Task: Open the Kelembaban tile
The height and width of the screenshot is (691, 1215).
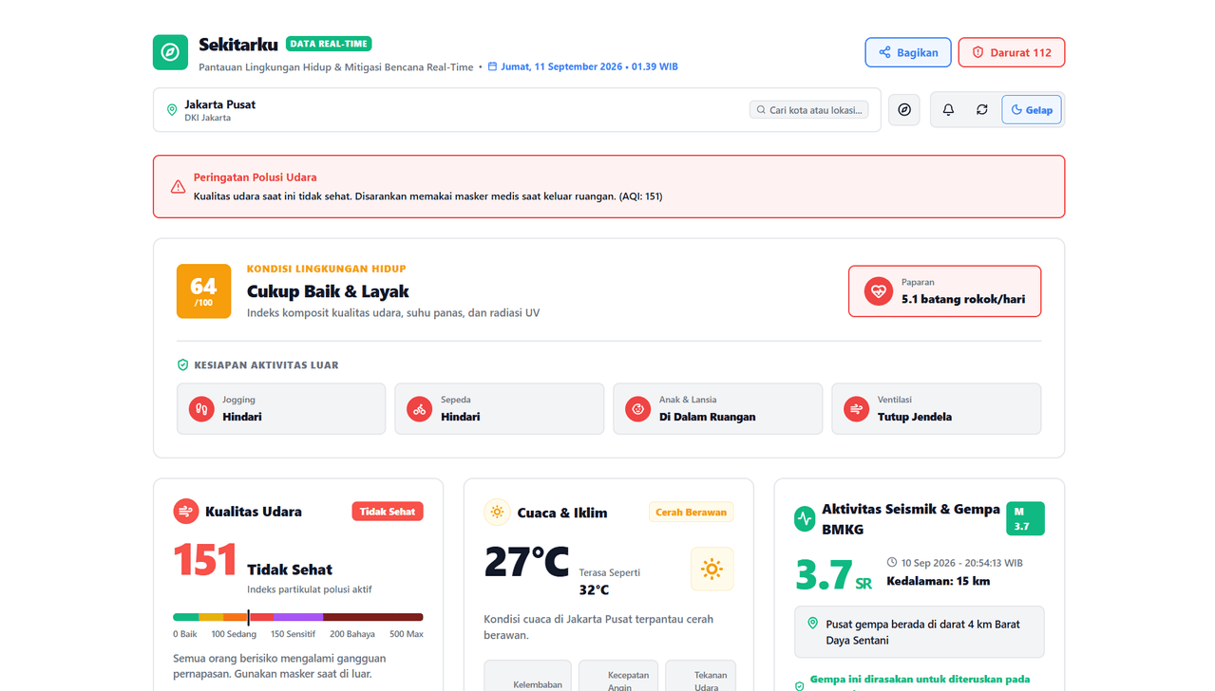Action: (x=527, y=676)
